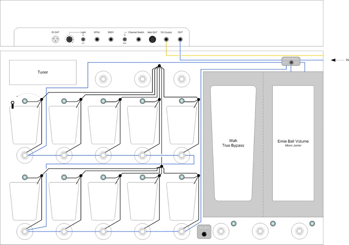The height and width of the screenshot is (245, 349).
Task: Flip the Channel Switch TIP/RING toggle
Action: coord(125,39)
